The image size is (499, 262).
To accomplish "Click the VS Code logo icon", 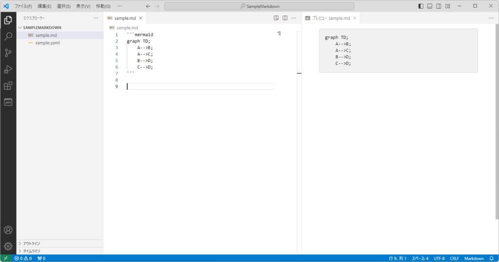I will [6, 6].
